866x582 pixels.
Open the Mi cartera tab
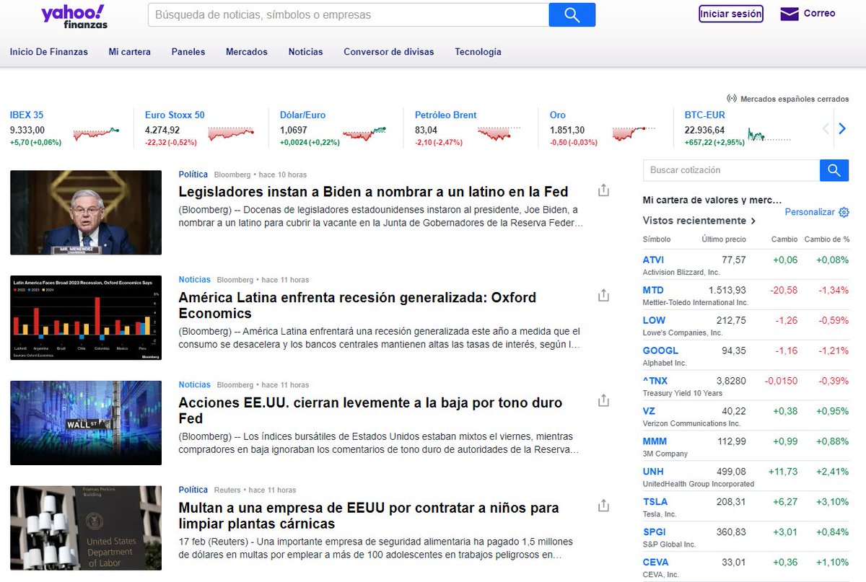pos(130,52)
